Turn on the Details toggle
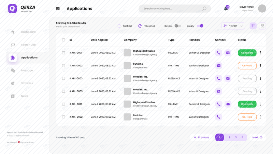273x154 pixels. [178, 26]
